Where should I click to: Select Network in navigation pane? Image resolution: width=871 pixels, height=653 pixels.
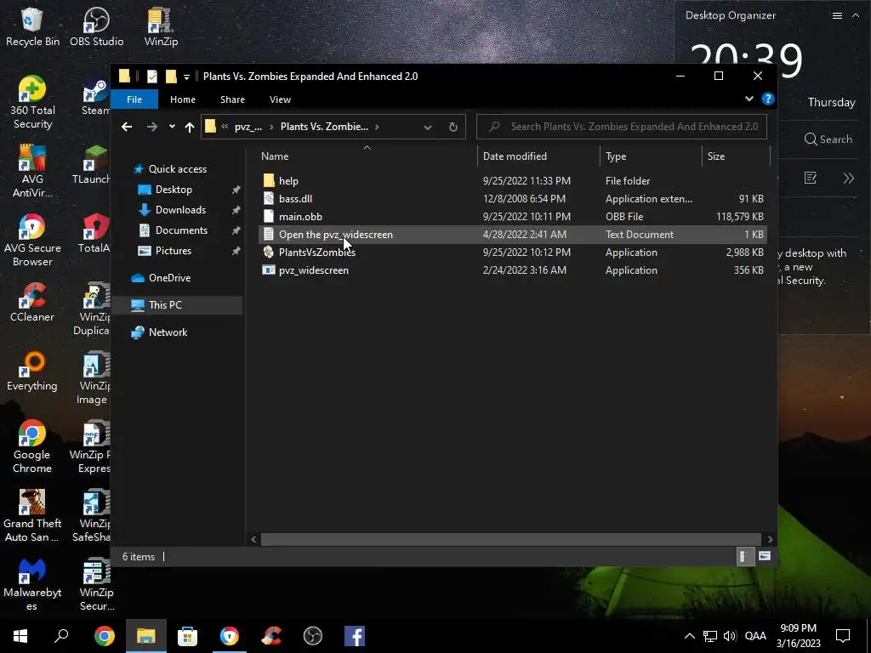[x=168, y=332]
